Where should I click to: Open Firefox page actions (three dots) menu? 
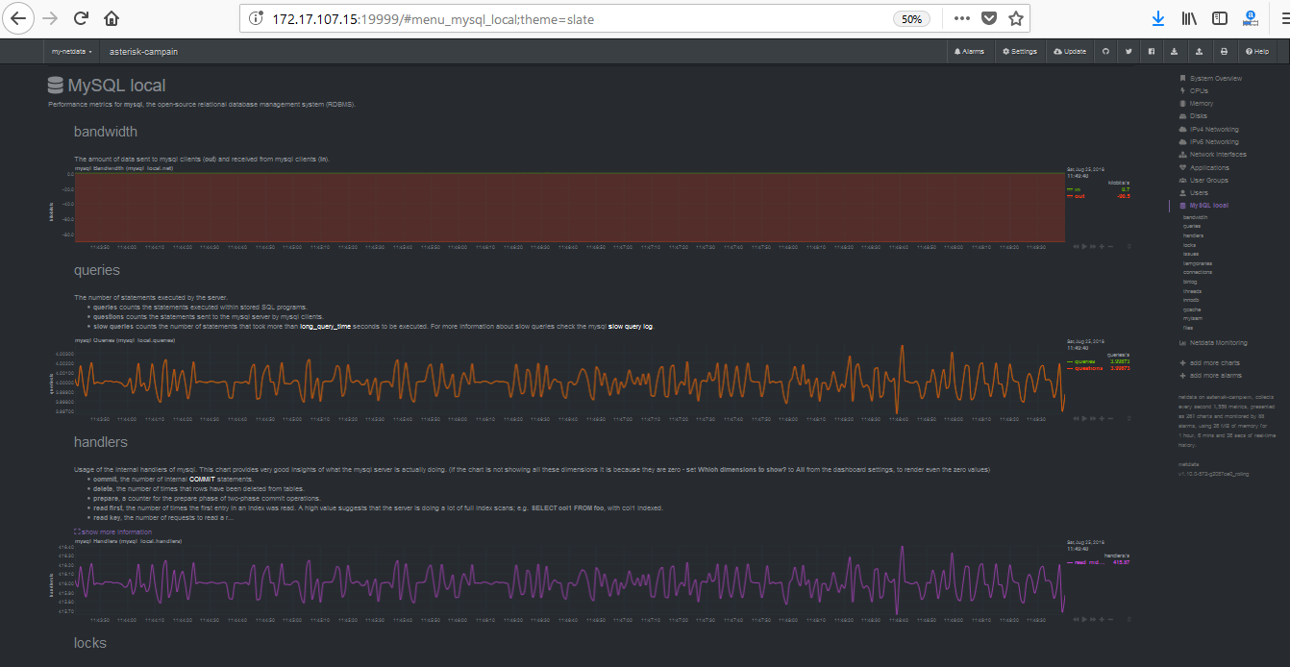[x=962, y=18]
